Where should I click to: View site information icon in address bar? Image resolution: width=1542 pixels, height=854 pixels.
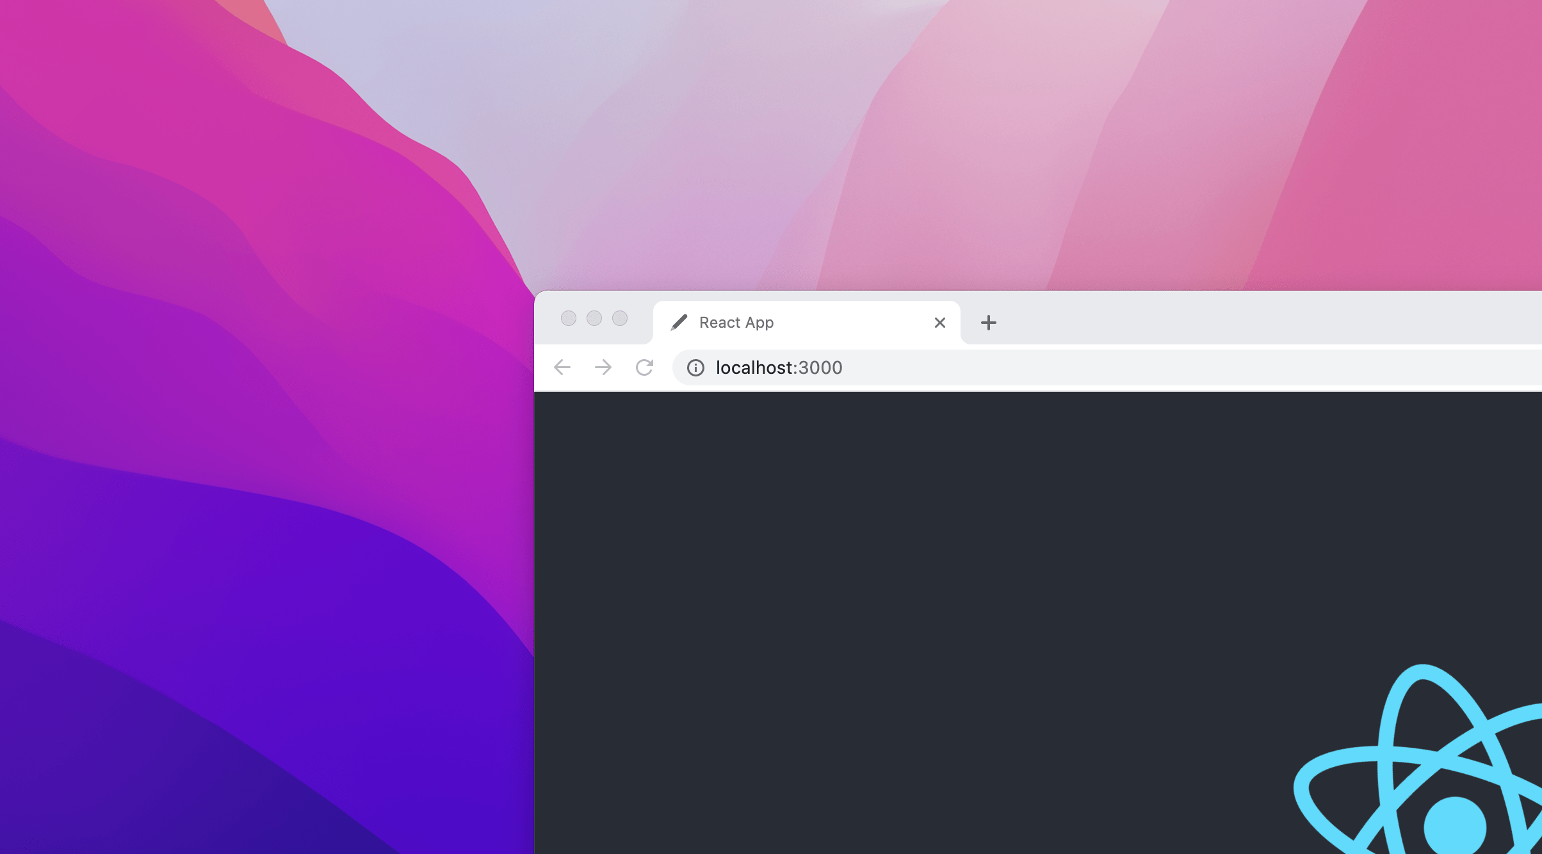click(695, 367)
